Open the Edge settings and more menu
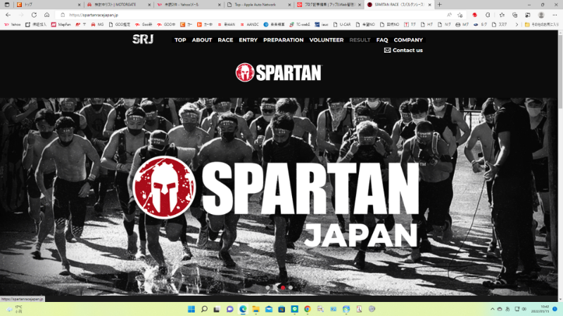The width and height of the screenshot is (563, 316). tap(555, 15)
